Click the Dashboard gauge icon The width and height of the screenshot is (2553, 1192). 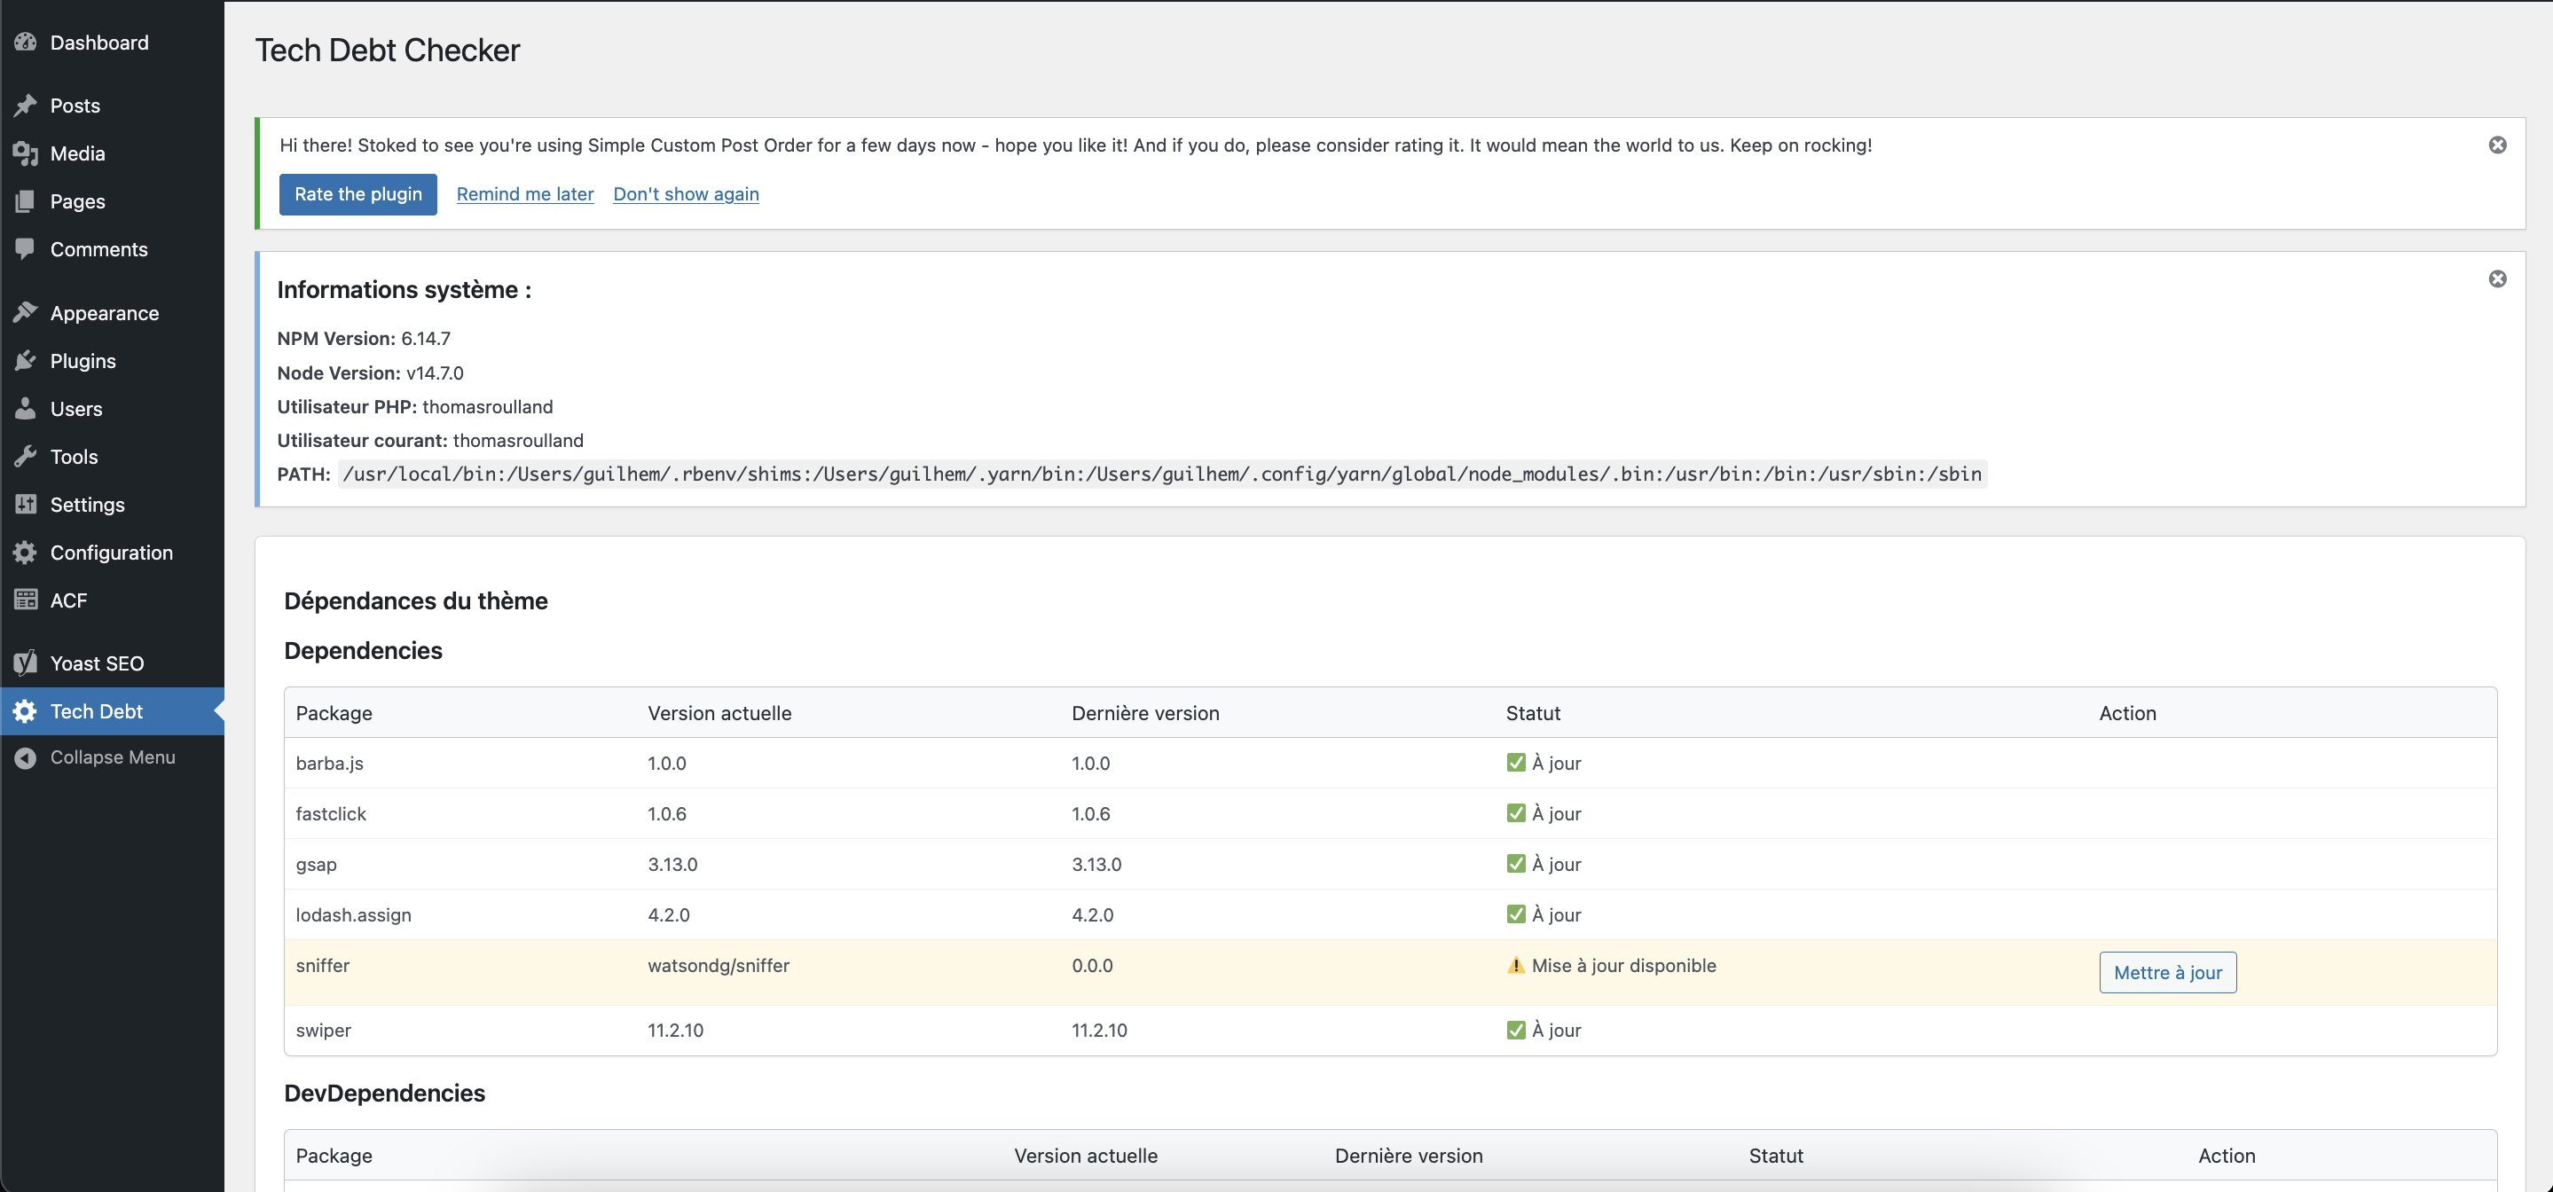pos(26,43)
